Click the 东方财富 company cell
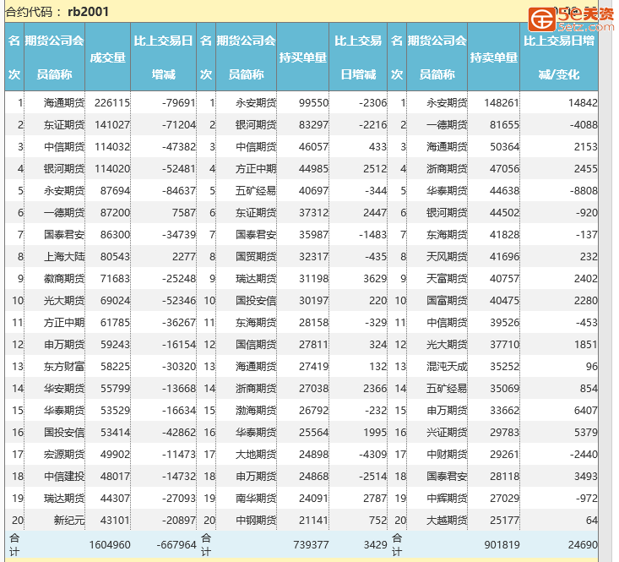 tap(64, 367)
